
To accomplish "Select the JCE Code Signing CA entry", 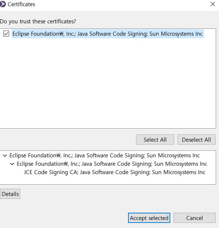I will 115,172.
